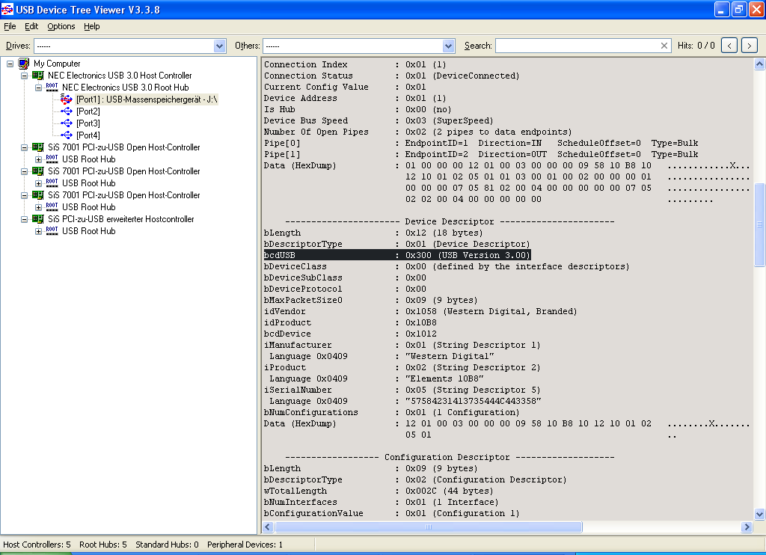Image resolution: width=766 pixels, height=555 pixels.
Task: Collapse NEC Electronics USB 3.0 Host Controller node
Action: (x=24, y=76)
